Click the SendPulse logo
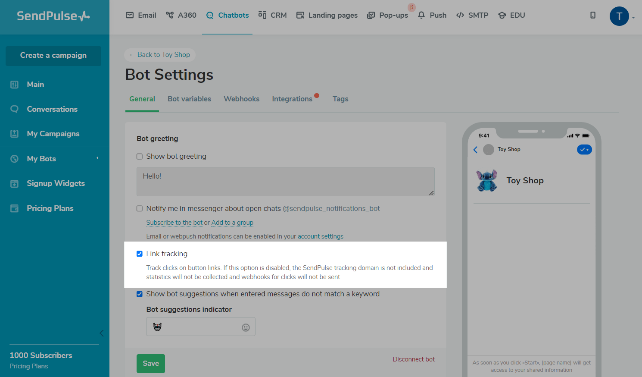 [53, 16]
